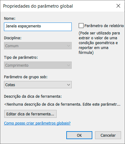This screenshot has height=144, width=125.
Task: Click the Propriedades do parâmetro global title bar
Action: tap(62, 6)
